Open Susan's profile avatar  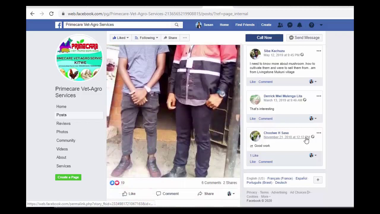click(199, 25)
